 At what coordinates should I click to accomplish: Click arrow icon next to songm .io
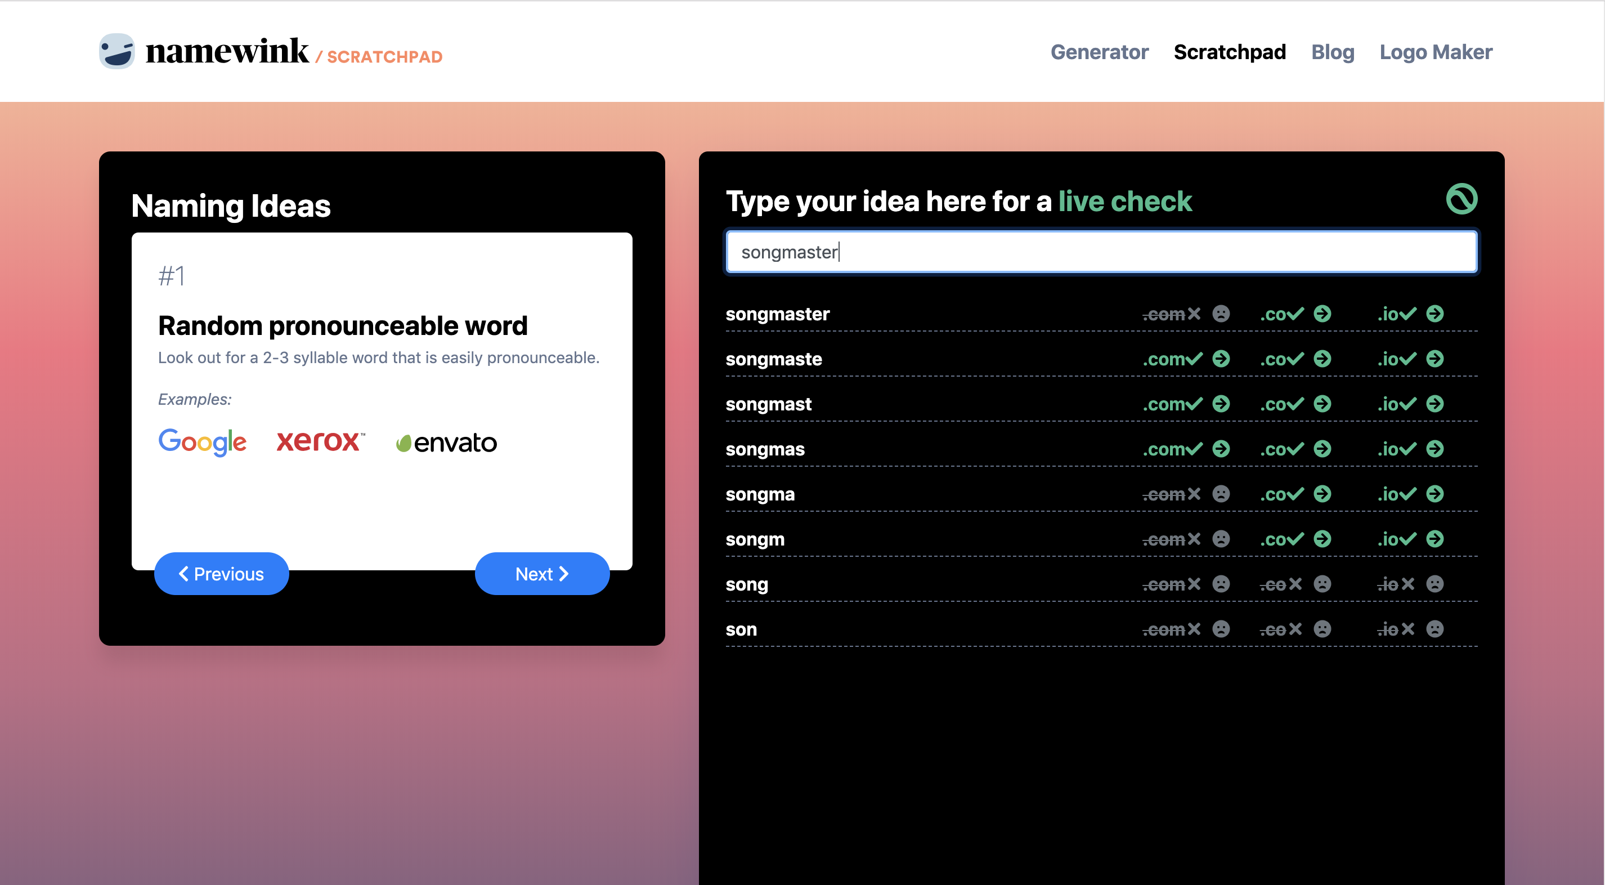tap(1435, 538)
